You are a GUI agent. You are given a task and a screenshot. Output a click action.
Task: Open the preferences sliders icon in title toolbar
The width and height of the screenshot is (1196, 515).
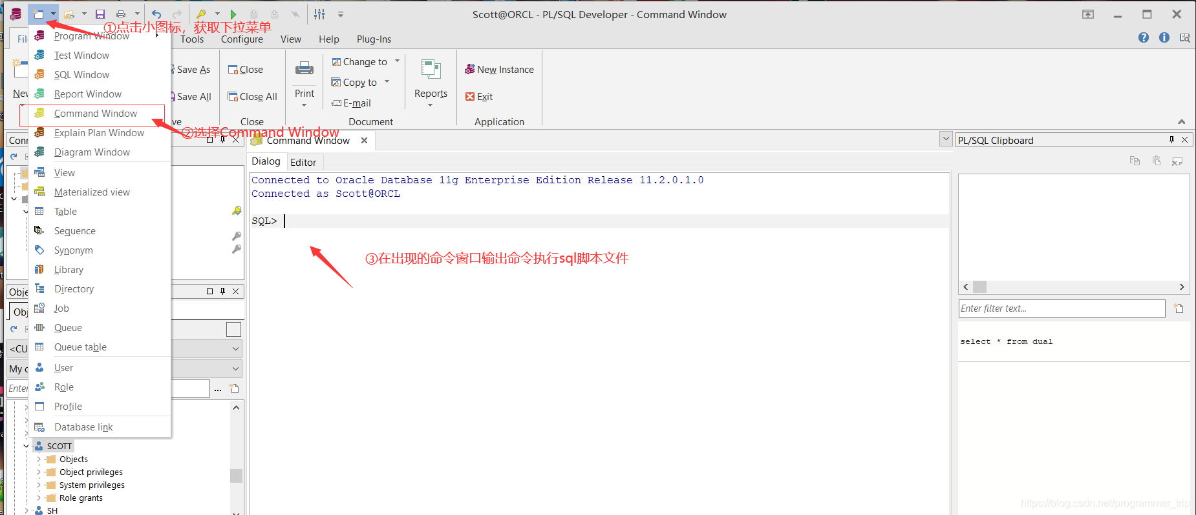tap(319, 14)
